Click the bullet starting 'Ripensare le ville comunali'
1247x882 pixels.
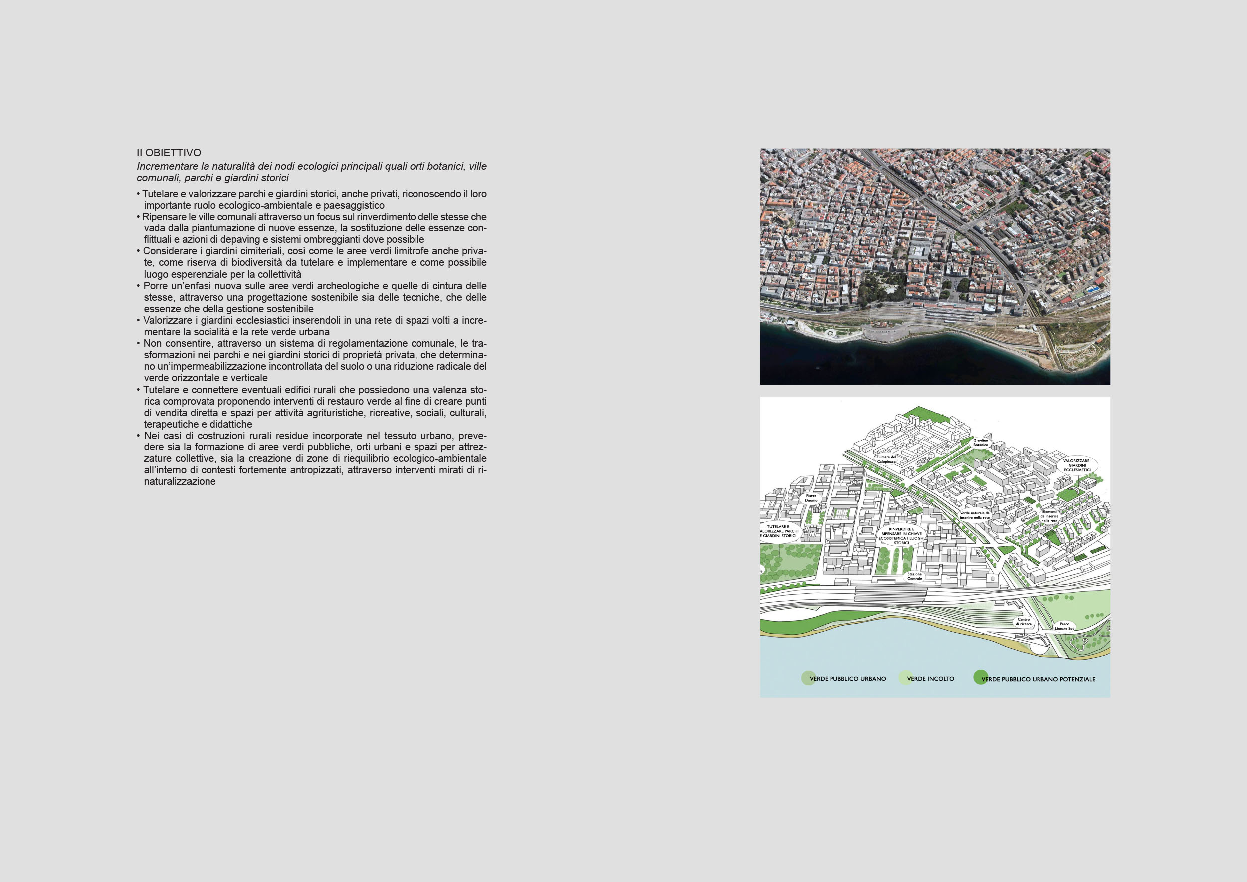(312, 228)
